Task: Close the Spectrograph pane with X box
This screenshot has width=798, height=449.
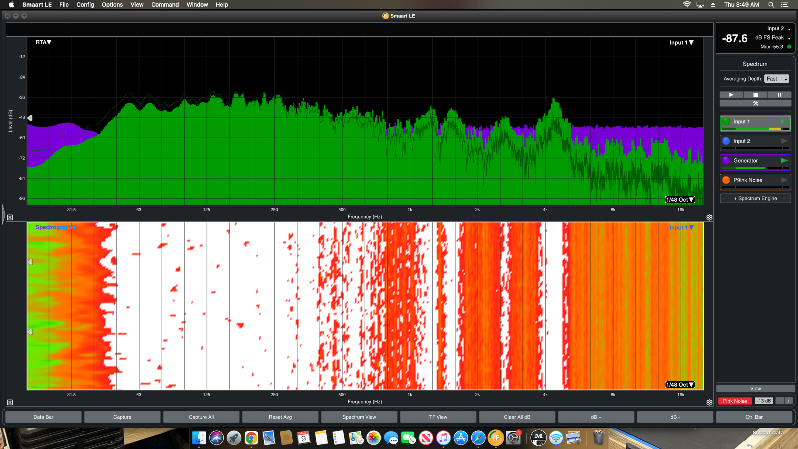Action: (x=10, y=402)
